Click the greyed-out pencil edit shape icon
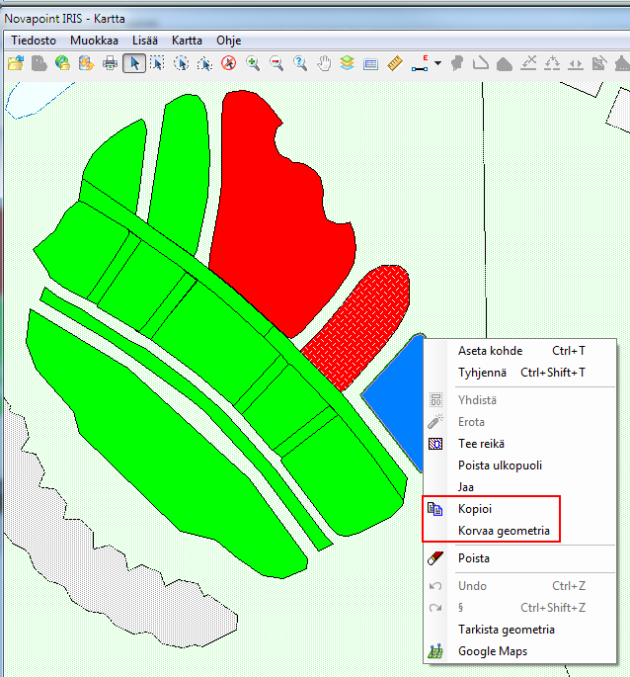This screenshot has width=630, height=677. 599,63
